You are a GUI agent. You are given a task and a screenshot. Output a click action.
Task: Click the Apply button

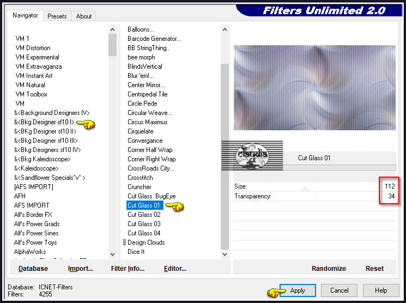(298, 290)
